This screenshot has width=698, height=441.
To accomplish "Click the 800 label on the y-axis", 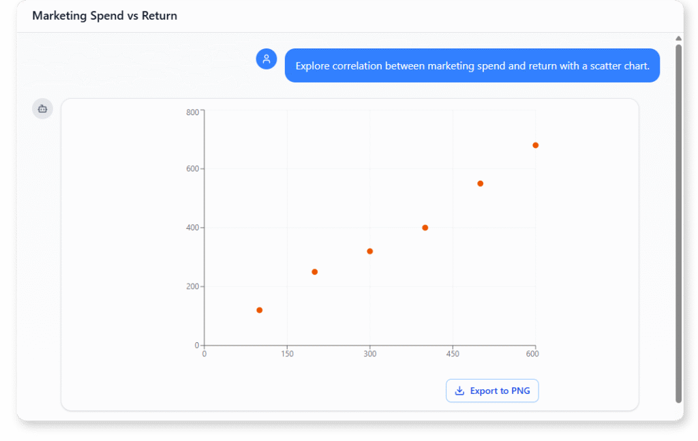I will pyautogui.click(x=192, y=112).
